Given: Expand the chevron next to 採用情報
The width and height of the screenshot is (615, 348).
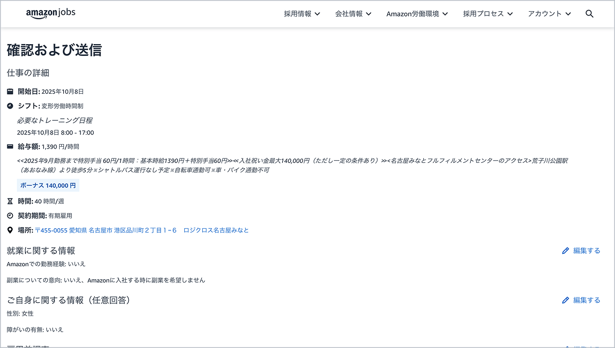Looking at the screenshot, I should tap(317, 14).
